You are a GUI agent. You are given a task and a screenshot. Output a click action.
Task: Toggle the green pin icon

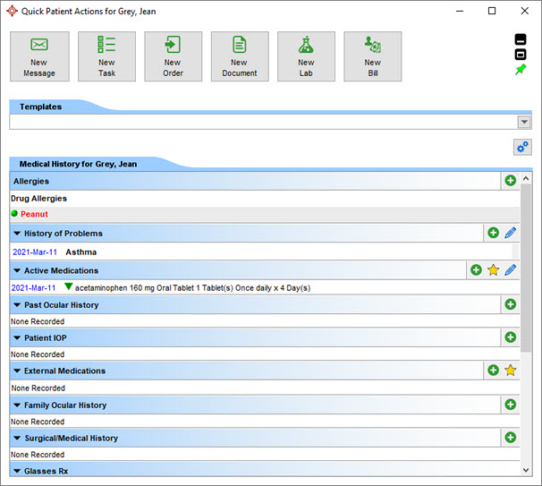(x=521, y=70)
